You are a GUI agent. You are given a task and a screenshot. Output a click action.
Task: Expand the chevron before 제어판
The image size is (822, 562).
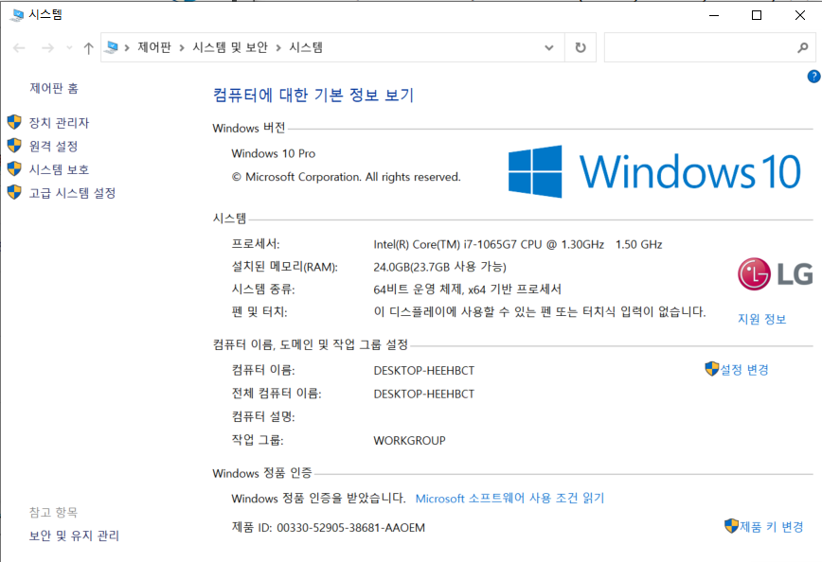[x=127, y=48]
